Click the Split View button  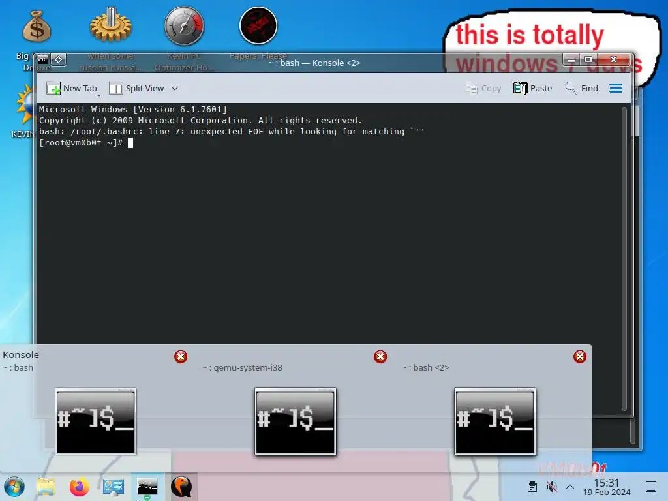pyautogui.click(x=137, y=88)
